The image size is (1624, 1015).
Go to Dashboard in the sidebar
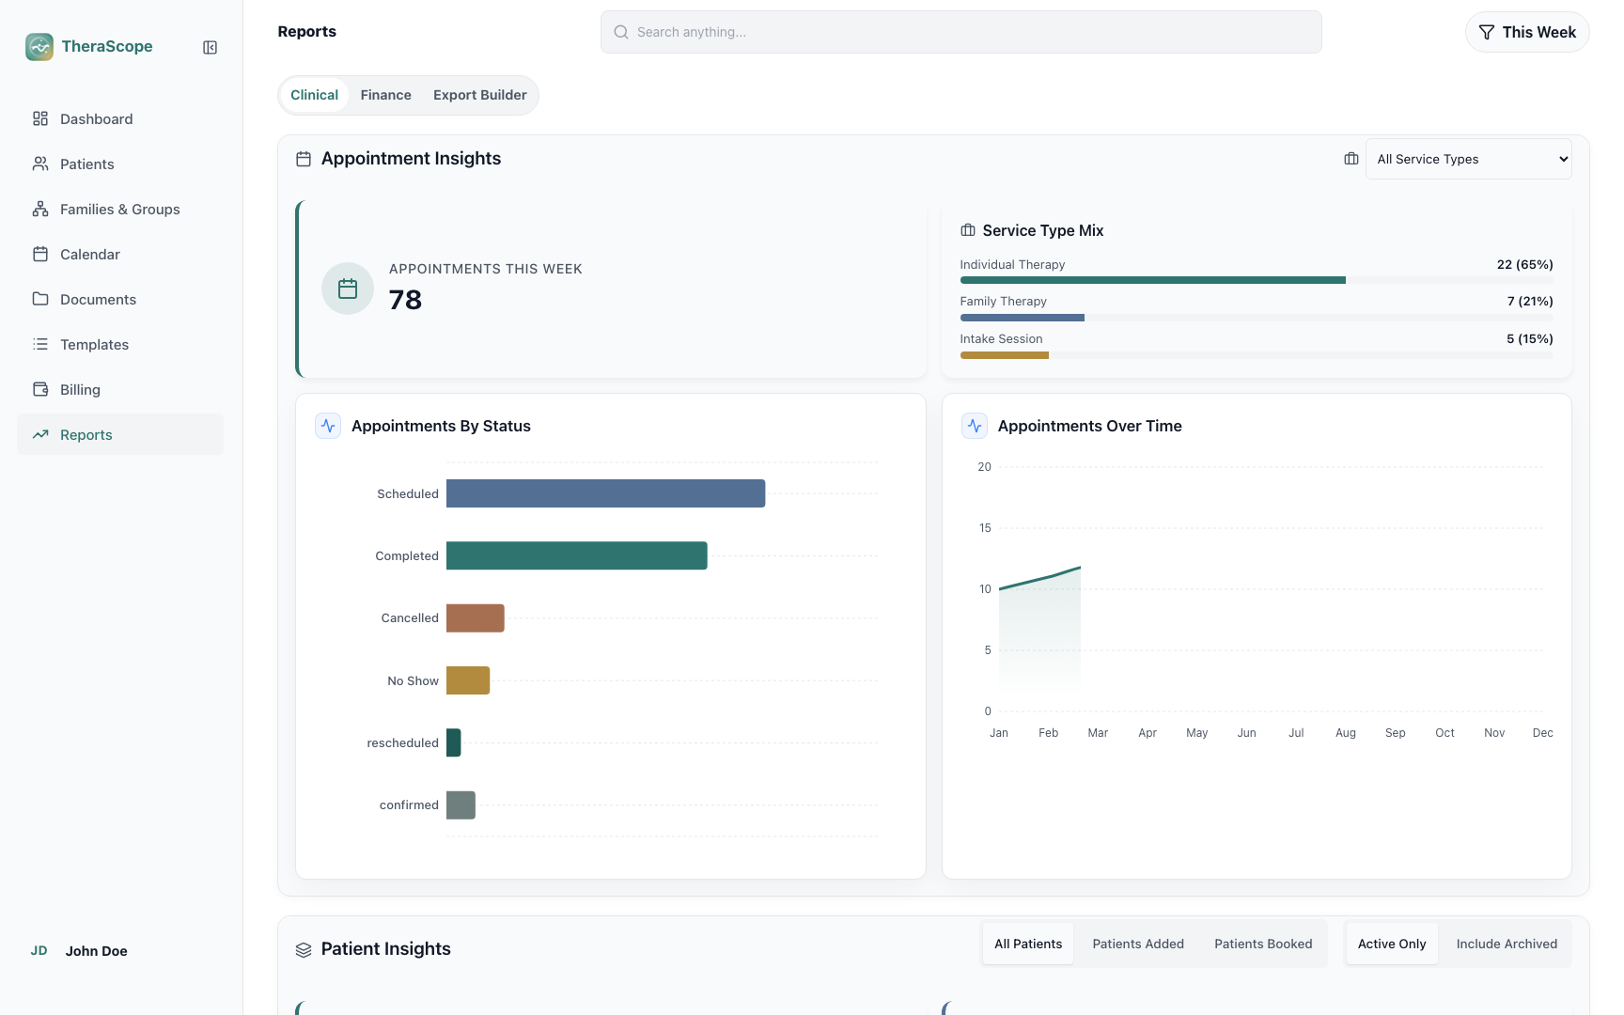(120, 118)
